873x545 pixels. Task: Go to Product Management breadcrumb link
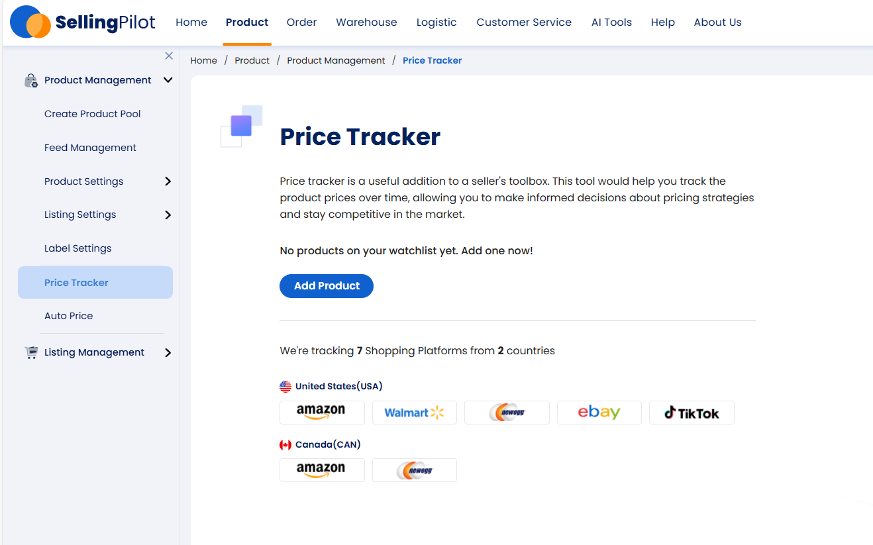pos(336,60)
